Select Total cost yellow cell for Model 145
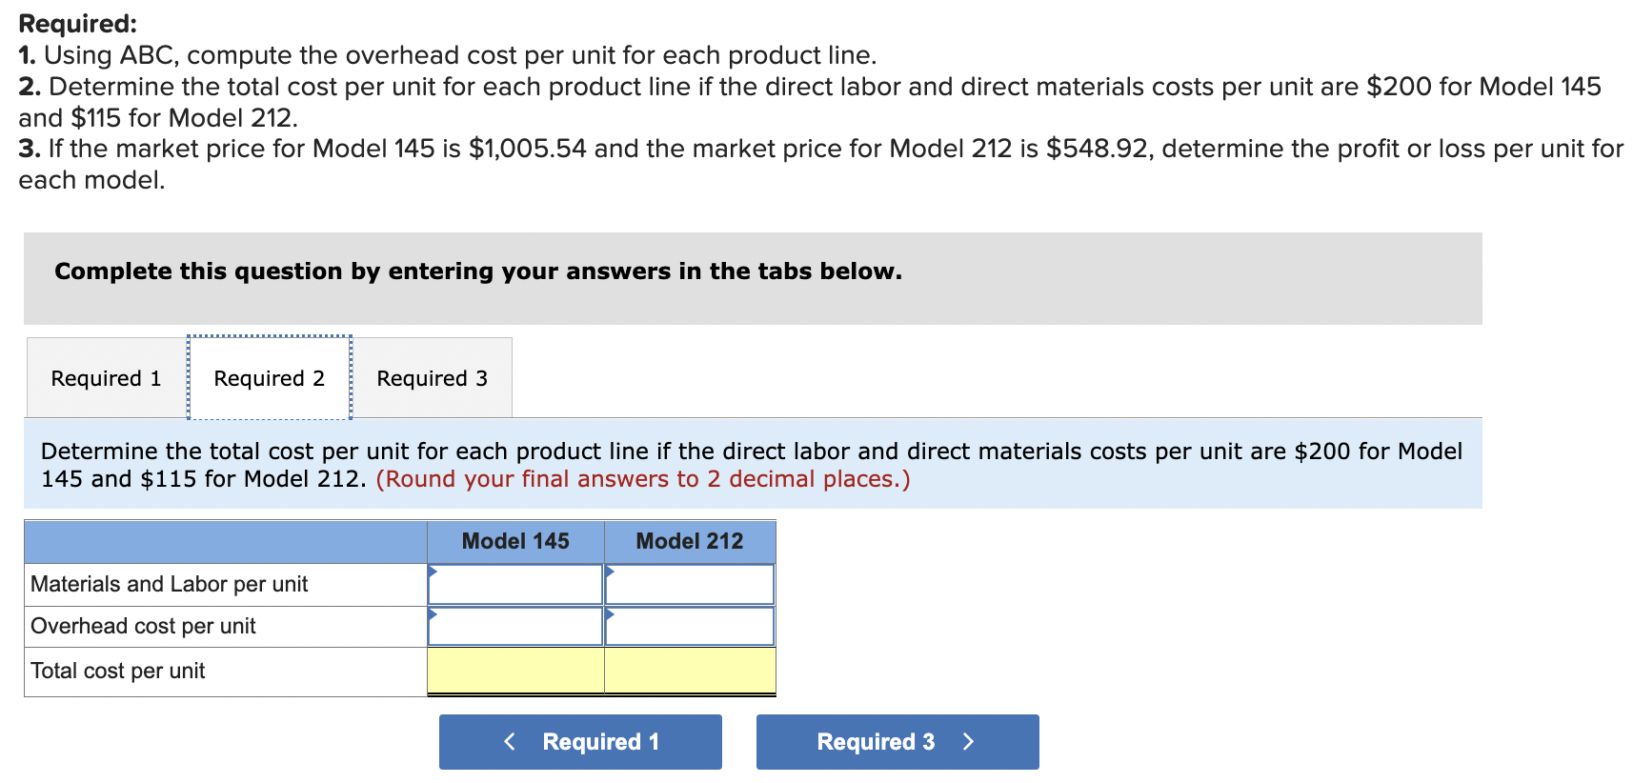1633x783 pixels. coord(515,671)
